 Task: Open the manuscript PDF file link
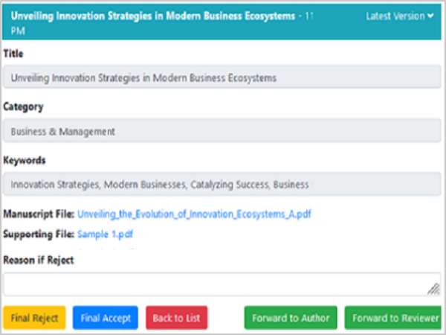tap(194, 214)
